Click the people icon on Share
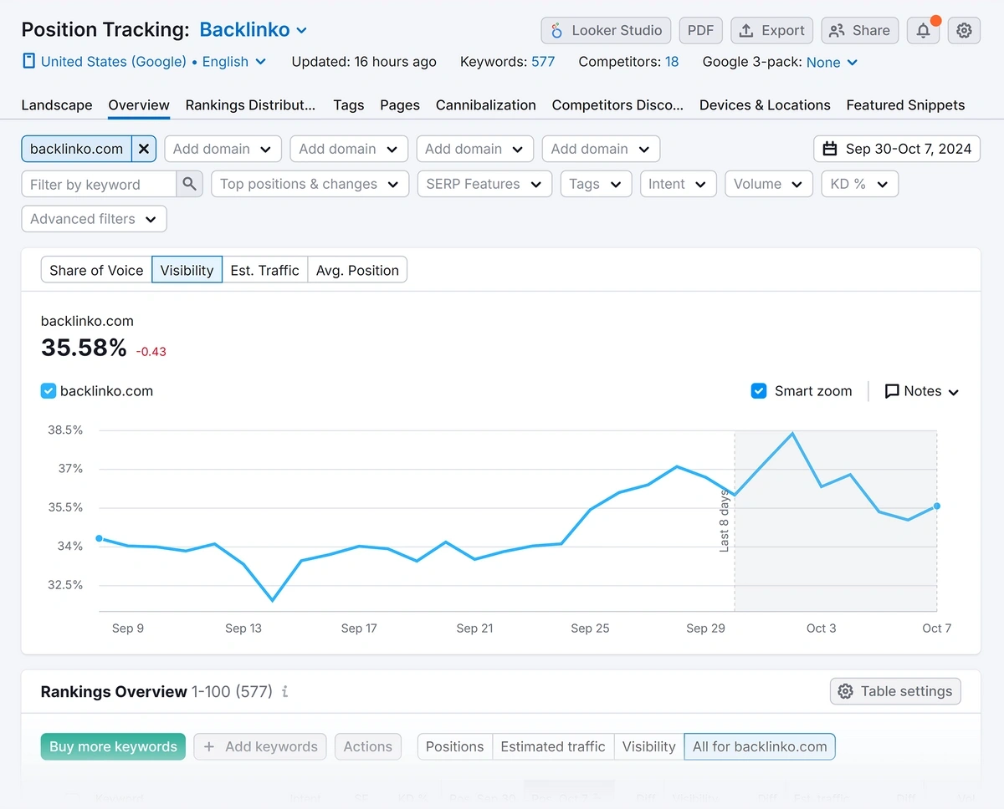This screenshot has height=809, width=1004. pyautogui.click(x=837, y=31)
